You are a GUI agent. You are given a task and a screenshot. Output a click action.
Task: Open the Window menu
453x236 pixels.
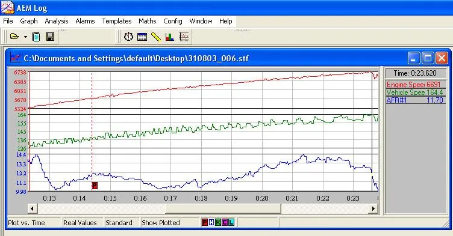[x=201, y=21]
